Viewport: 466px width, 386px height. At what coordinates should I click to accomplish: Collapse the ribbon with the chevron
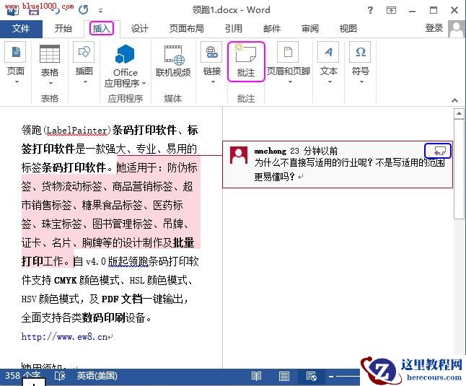coord(454,100)
